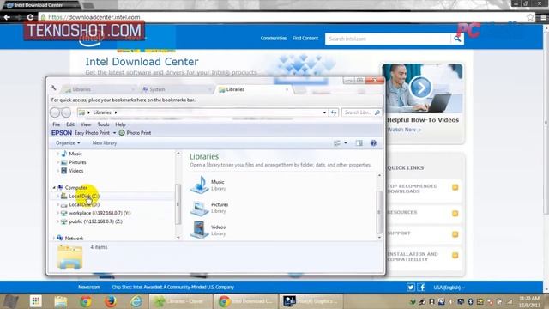Click the navigation pane scrollbar
The height and width of the screenshot is (309, 549).
[x=178, y=203]
